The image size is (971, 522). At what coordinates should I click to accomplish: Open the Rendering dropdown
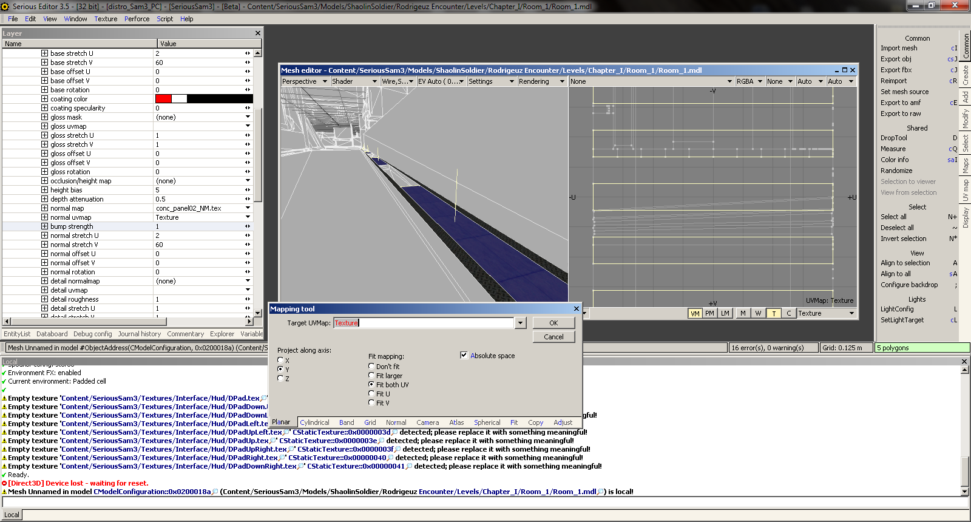click(x=541, y=81)
